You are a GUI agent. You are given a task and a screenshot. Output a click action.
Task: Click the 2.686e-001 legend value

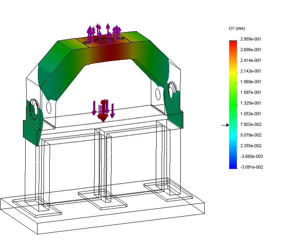click(251, 50)
